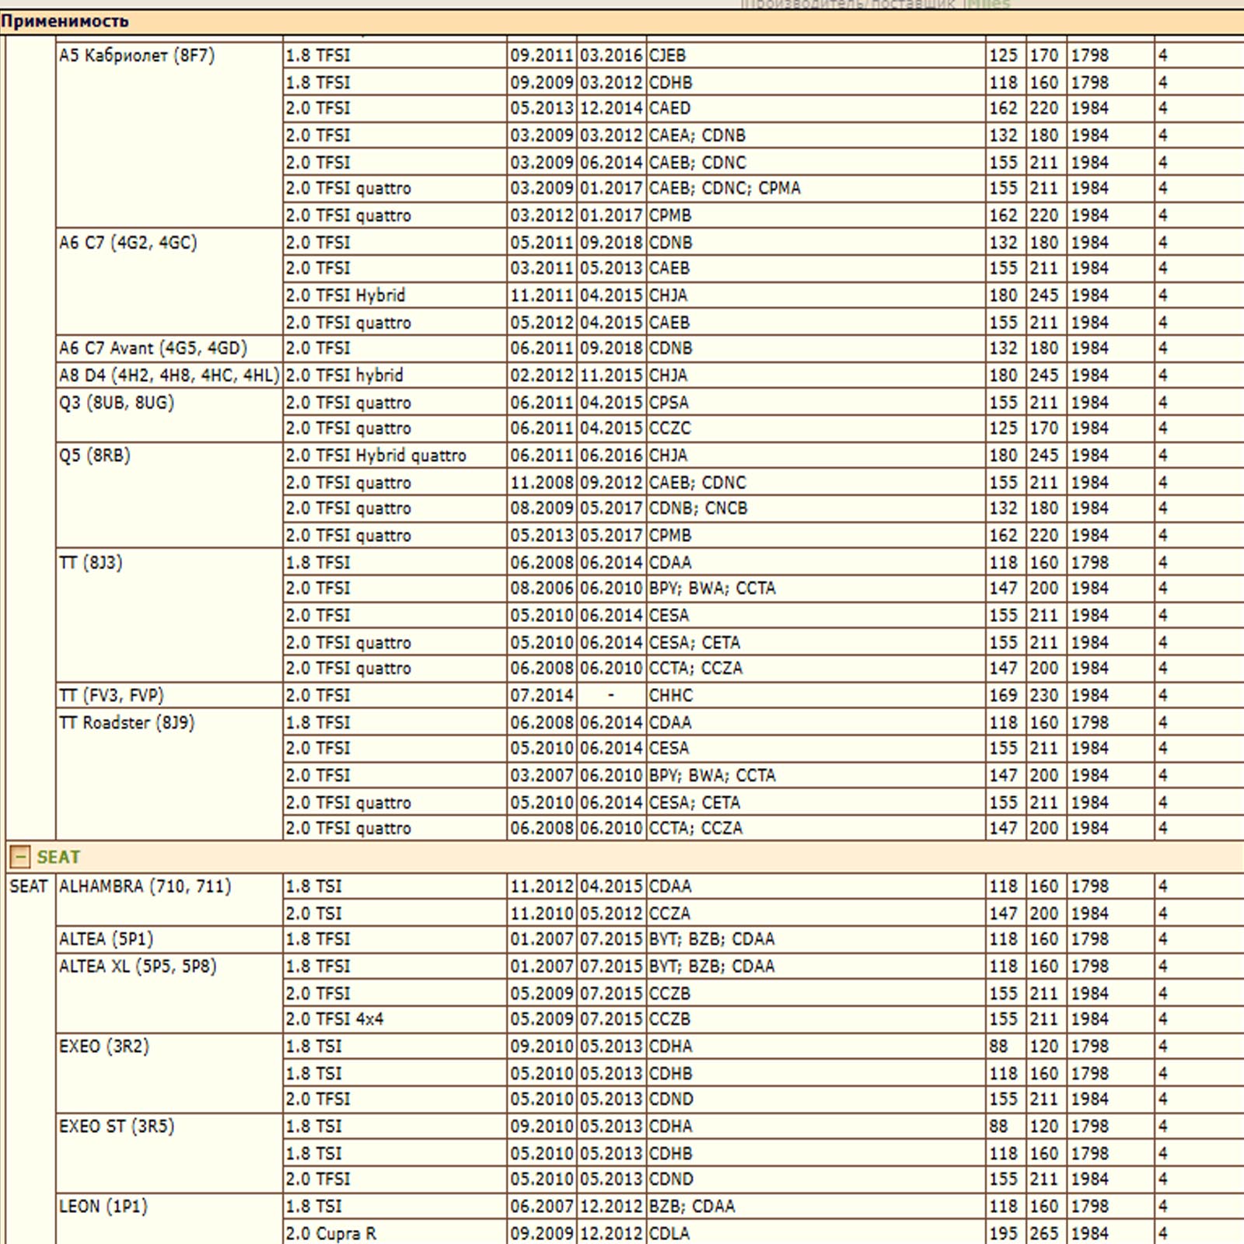Select the A6 C7 (4G2, 4GC) model cell
The height and width of the screenshot is (1244, 1244).
[x=128, y=243]
